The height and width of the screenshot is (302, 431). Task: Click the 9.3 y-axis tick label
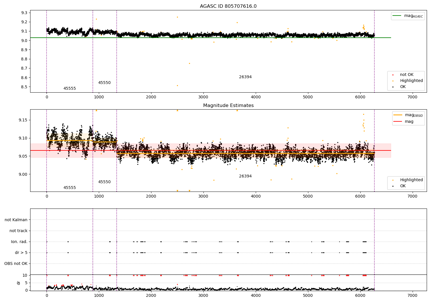click(24, 13)
